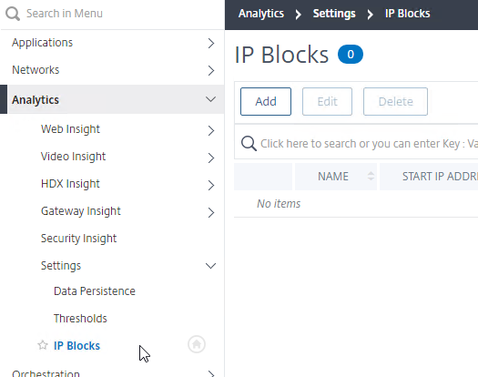Open Security Insight page
Image resolution: width=478 pixels, height=377 pixels.
[78, 239]
